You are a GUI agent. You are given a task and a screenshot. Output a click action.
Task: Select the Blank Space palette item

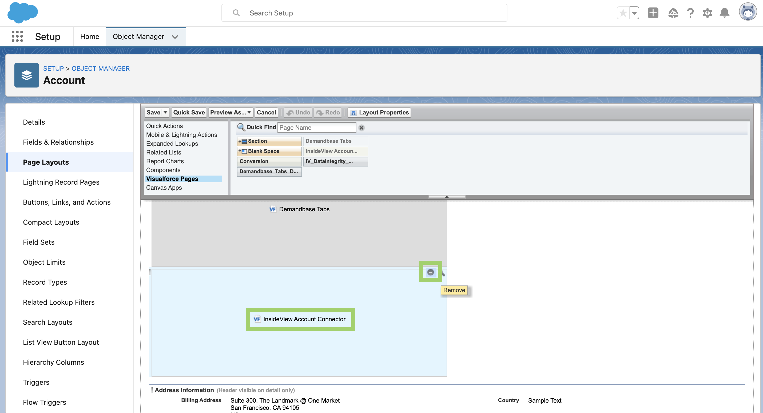click(x=269, y=151)
